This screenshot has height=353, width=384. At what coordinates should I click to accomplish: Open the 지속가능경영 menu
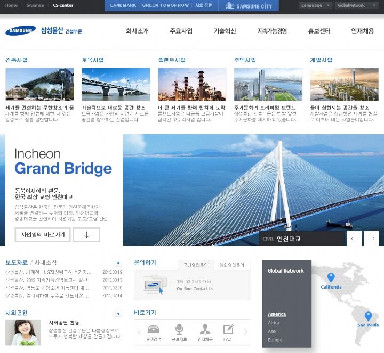click(272, 31)
